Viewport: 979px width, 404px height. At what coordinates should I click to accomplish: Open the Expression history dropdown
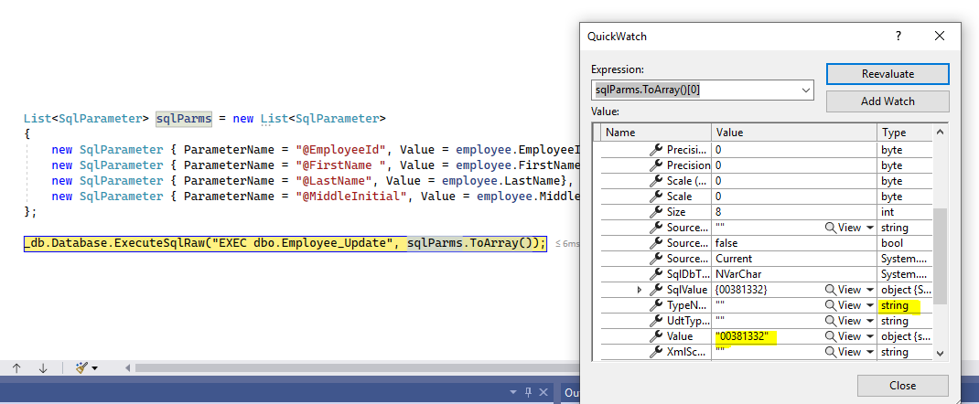click(x=805, y=90)
